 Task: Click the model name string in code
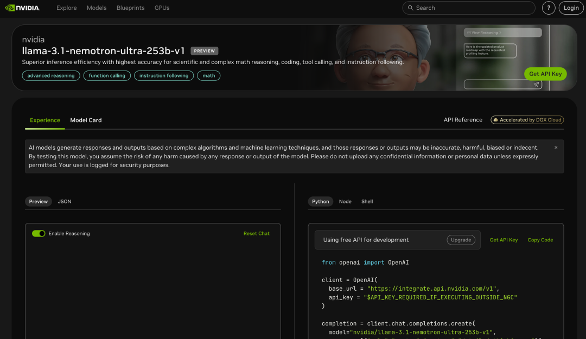point(421,332)
